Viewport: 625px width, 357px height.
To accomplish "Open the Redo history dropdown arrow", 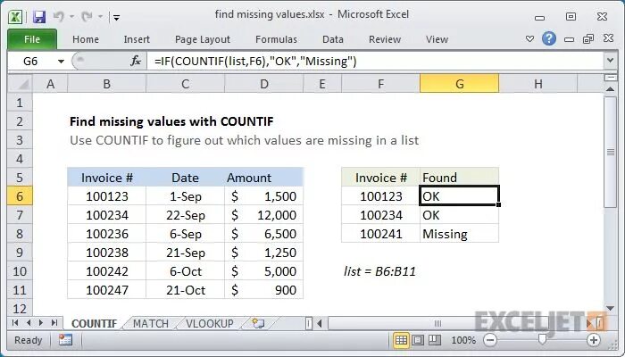I will coord(100,17).
